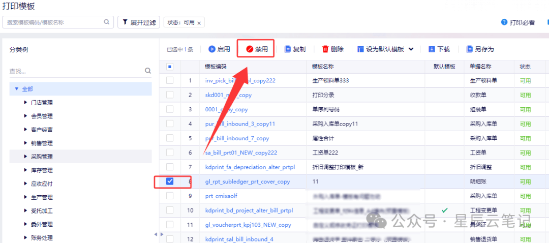
Task: Click the 启用 enable icon button
Action: 212,49
